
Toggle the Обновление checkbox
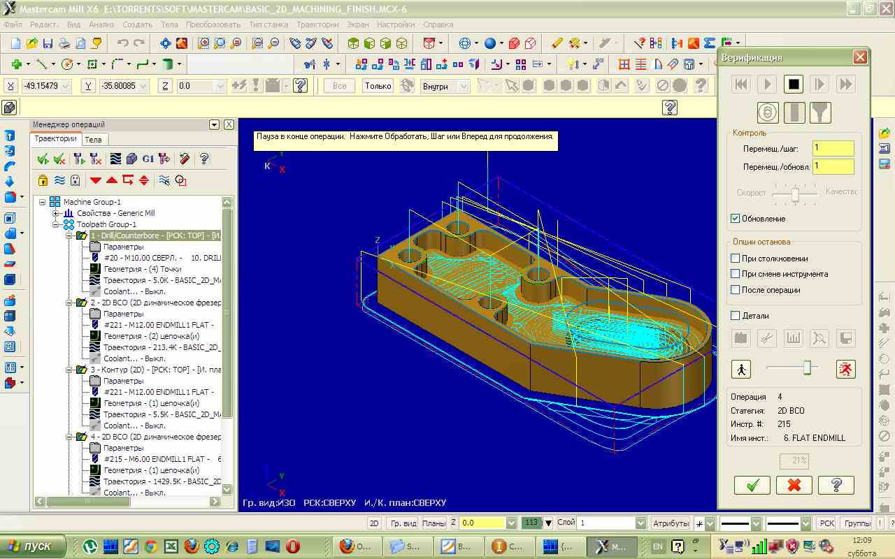(x=735, y=219)
